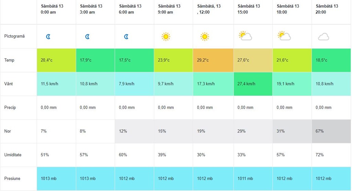Select the Sâmbătă 13 15:00 column header
Image resolution: width=352 pixels, height=191 pixels.
(249, 9)
